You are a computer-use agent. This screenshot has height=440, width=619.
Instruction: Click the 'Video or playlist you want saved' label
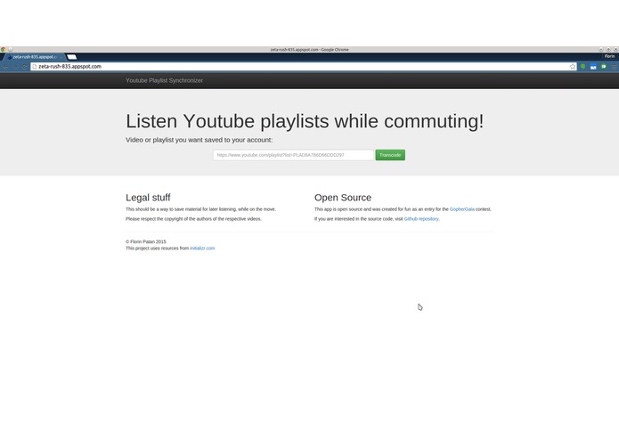[199, 140]
